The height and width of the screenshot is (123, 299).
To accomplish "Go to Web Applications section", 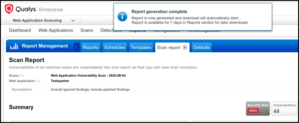I will (56, 30).
